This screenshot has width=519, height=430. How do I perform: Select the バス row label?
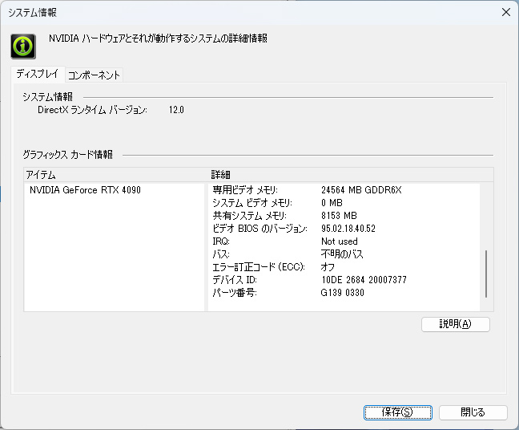221,254
